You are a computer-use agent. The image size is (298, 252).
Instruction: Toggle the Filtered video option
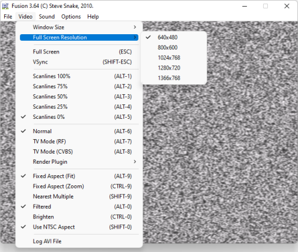[79, 206]
